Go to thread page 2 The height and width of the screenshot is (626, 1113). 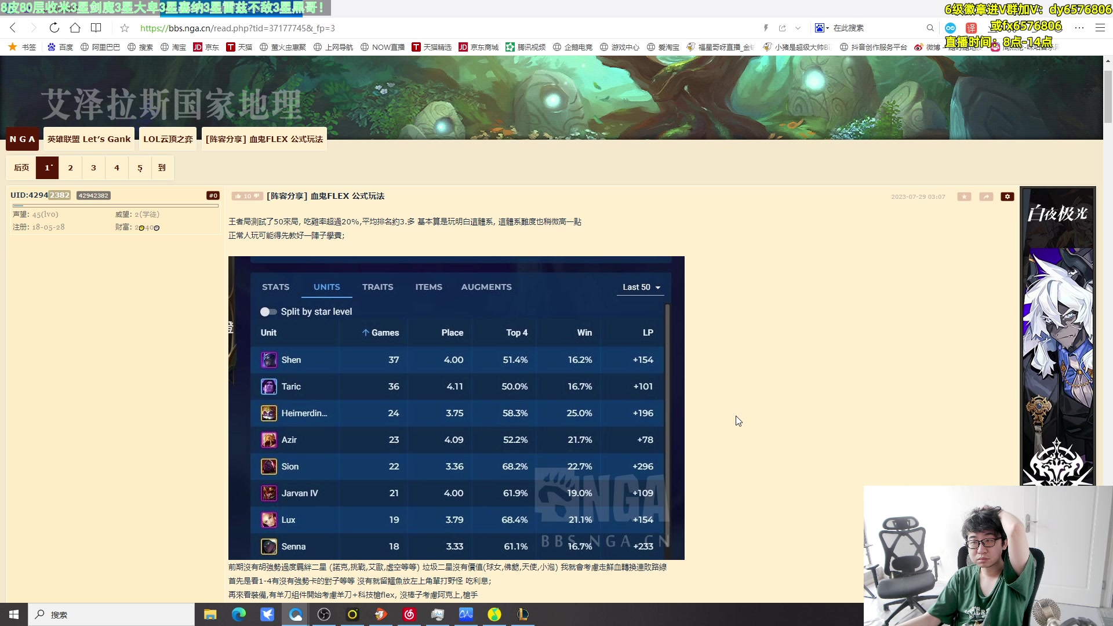click(70, 168)
